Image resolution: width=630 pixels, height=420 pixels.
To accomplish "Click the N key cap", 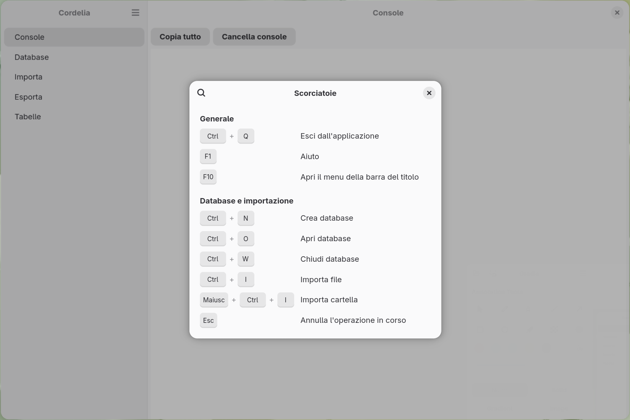I will click(x=246, y=218).
